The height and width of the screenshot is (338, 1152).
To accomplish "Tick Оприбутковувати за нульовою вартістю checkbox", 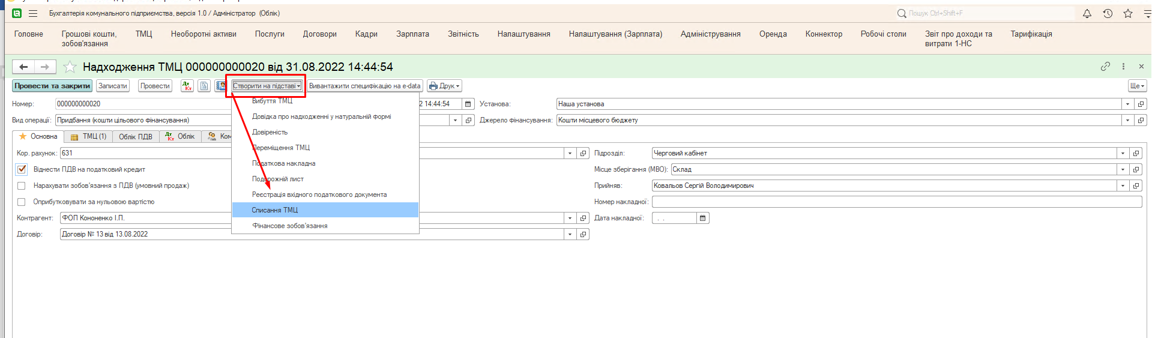I will click(22, 202).
